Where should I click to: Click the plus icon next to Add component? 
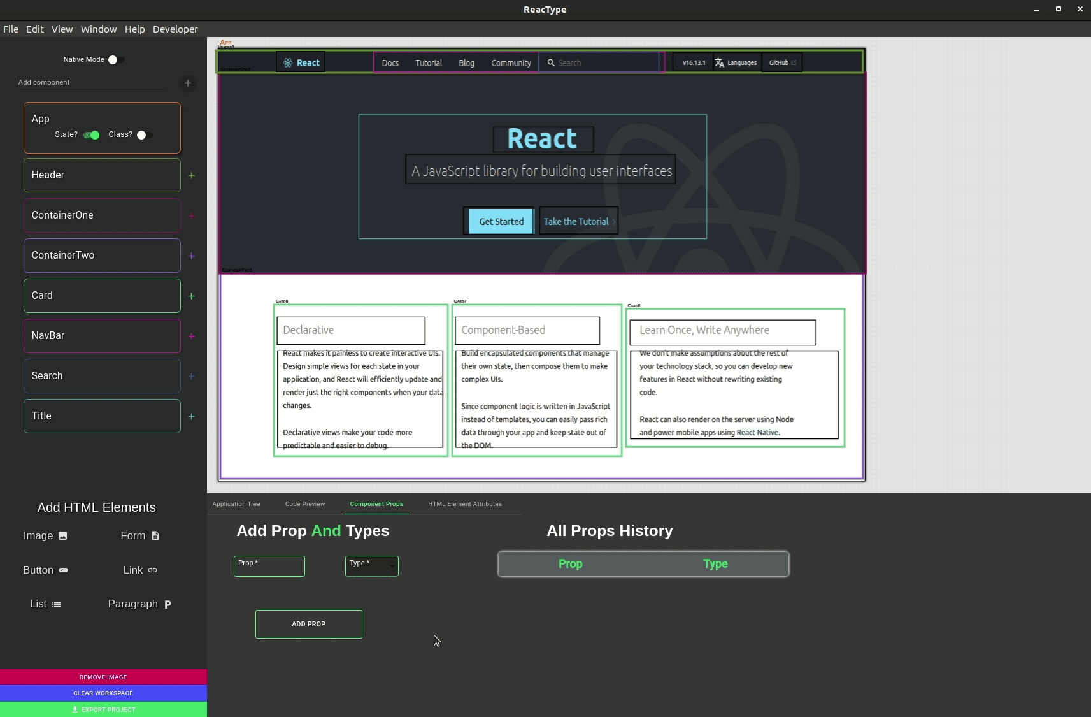pyautogui.click(x=188, y=83)
